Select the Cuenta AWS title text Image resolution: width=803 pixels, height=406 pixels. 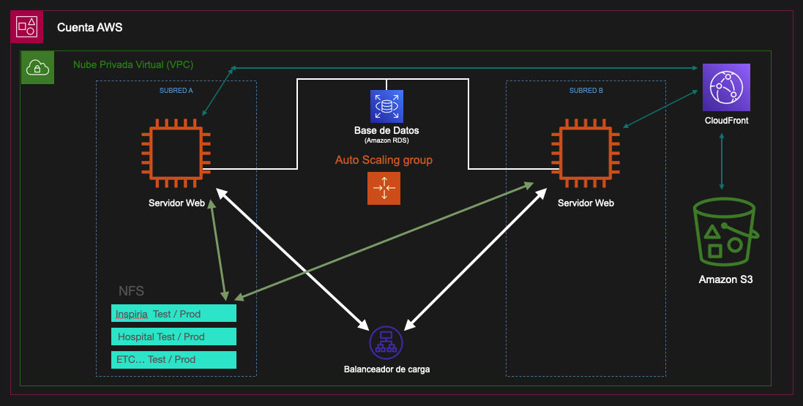click(x=90, y=28)
